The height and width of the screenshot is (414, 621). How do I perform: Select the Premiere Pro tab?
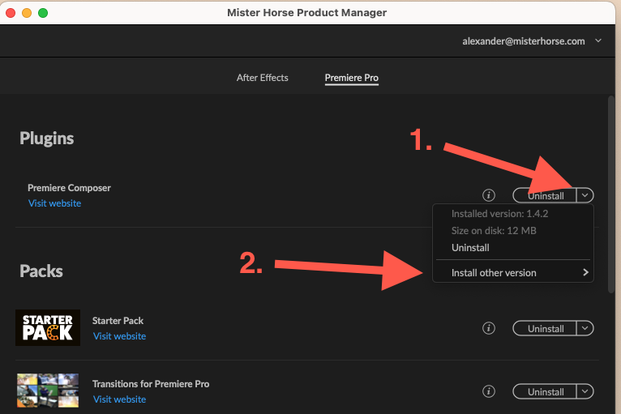[352, 78]
